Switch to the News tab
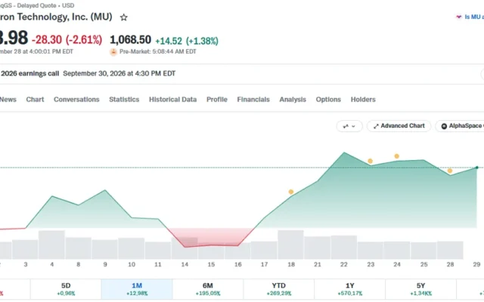Screen dimensions: 484x302 tap(8, 100)
